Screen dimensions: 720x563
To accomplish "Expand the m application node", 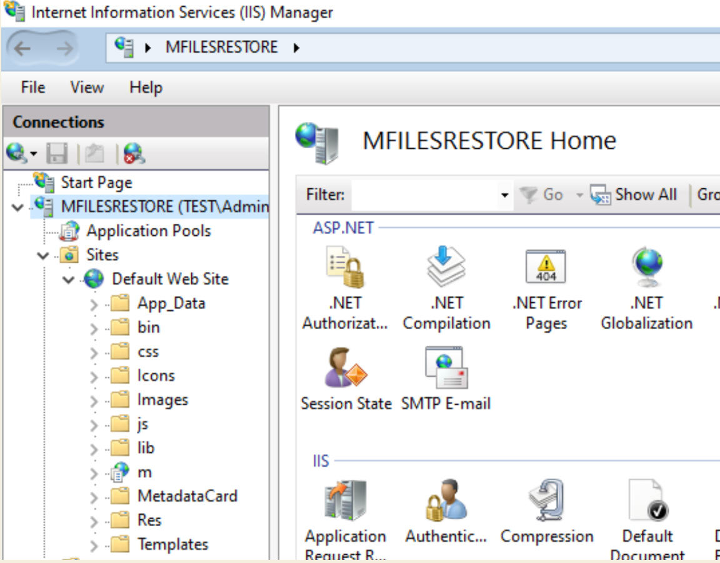I will click(94, 474).
